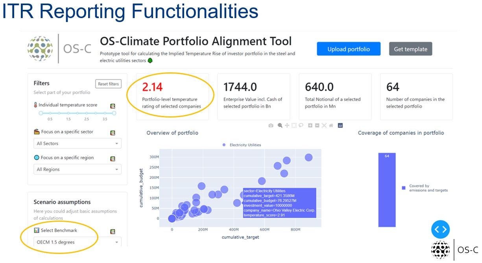Click the Zoom out minus icon
This screenshot has height=263, width=482.
coord(317,125)
